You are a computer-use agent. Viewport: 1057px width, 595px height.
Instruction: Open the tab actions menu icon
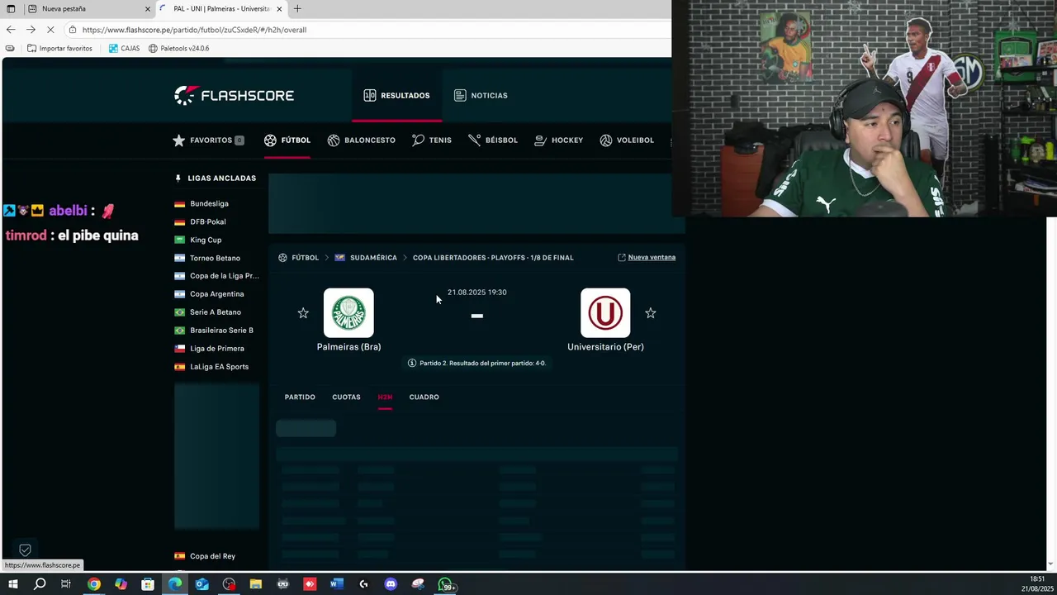click(x=11, y=9)
